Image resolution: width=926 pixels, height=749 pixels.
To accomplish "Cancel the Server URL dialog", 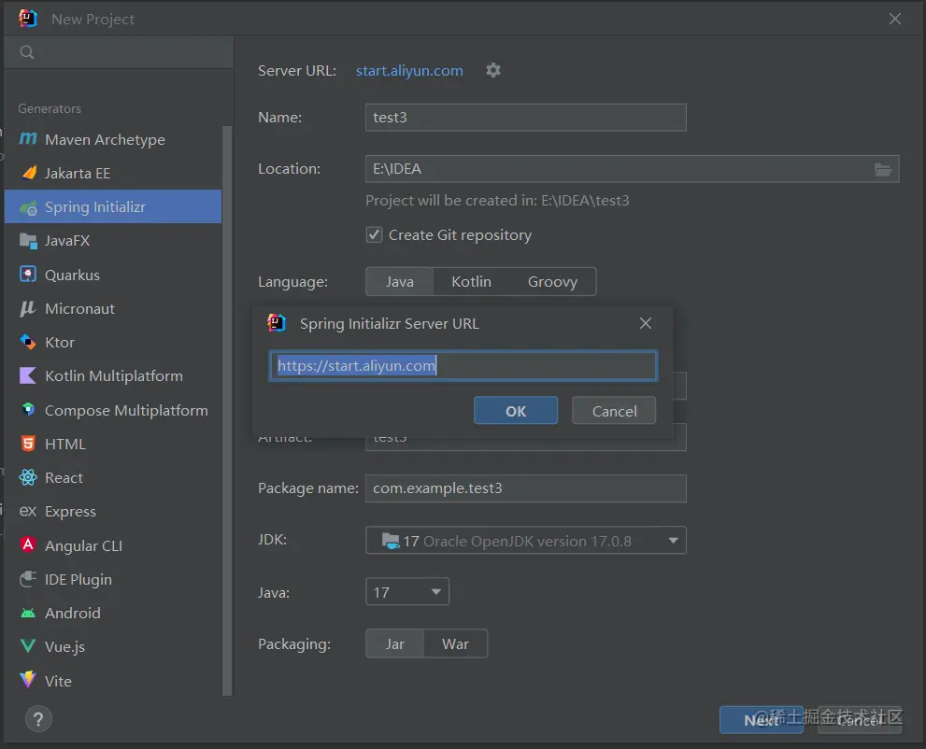I will coord(614,410).
